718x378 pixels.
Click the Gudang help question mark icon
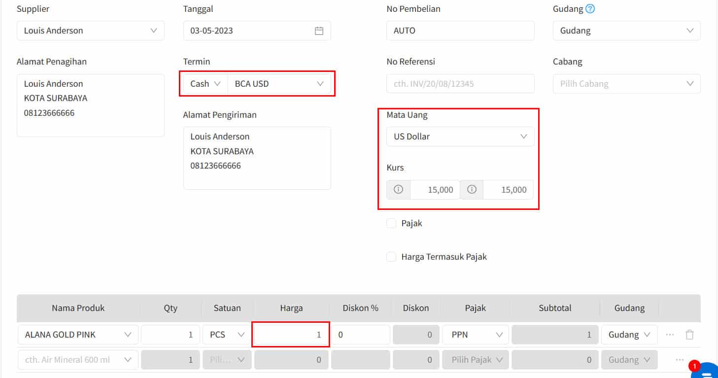590,9
